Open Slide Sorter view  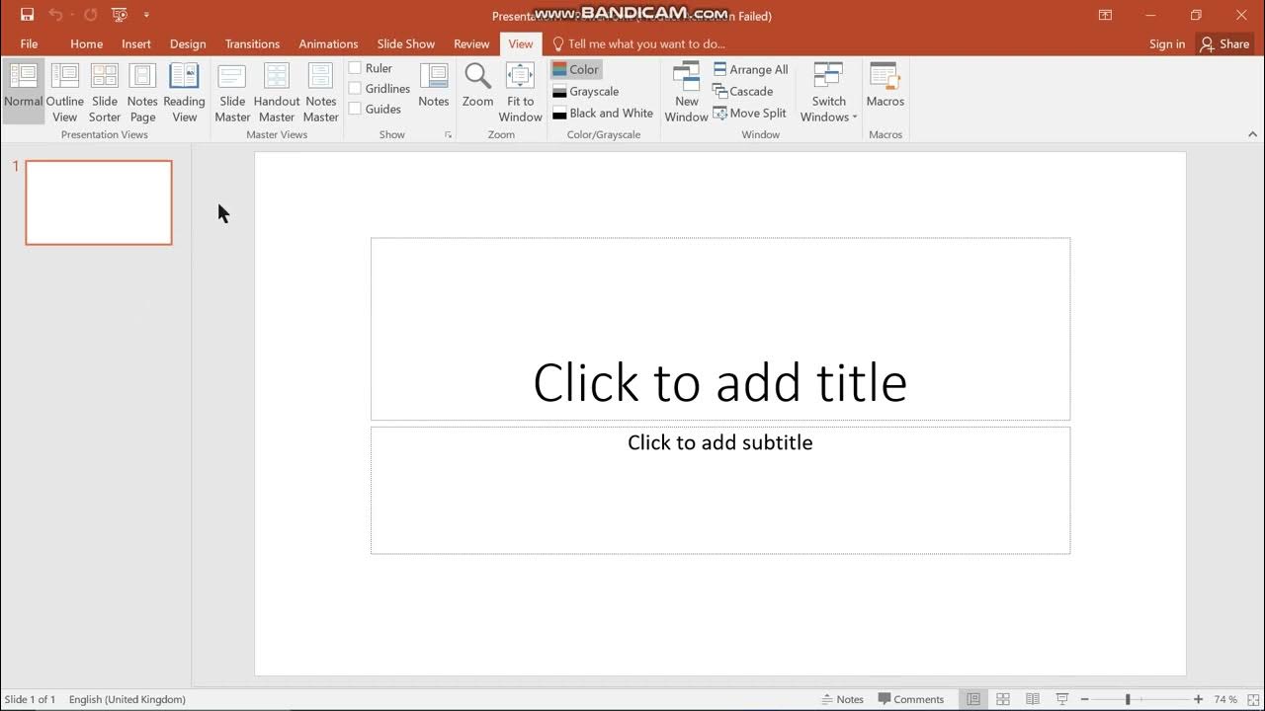click(x=105, y=91)
